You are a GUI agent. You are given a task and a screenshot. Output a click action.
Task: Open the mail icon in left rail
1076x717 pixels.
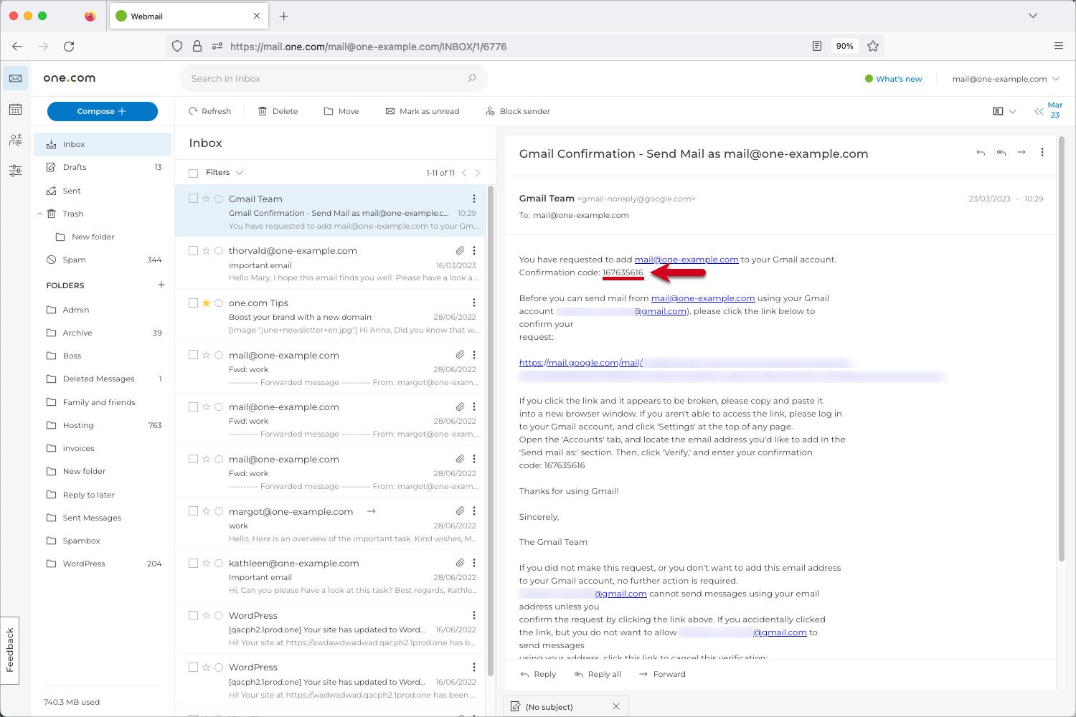click(x=15, y=78)
